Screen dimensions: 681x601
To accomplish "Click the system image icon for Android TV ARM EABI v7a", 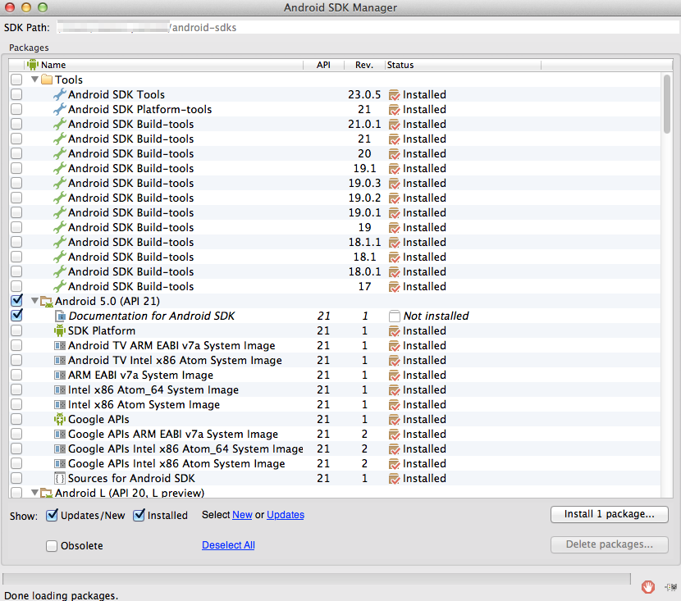I will coord(60,345).
